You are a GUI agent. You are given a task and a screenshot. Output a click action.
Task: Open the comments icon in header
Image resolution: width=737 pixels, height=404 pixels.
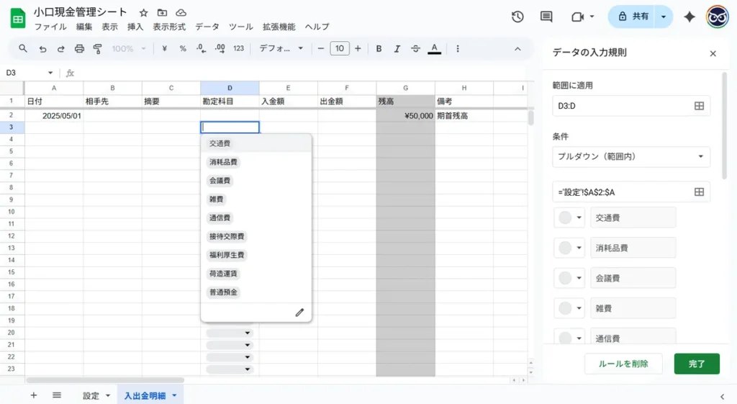coord(546,17)
